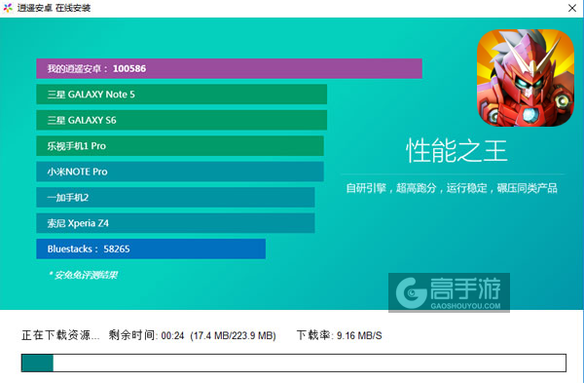Click the 逍遥安卓 logo icon in the title bar
This screenshot has height=383, width=584.
8,8
